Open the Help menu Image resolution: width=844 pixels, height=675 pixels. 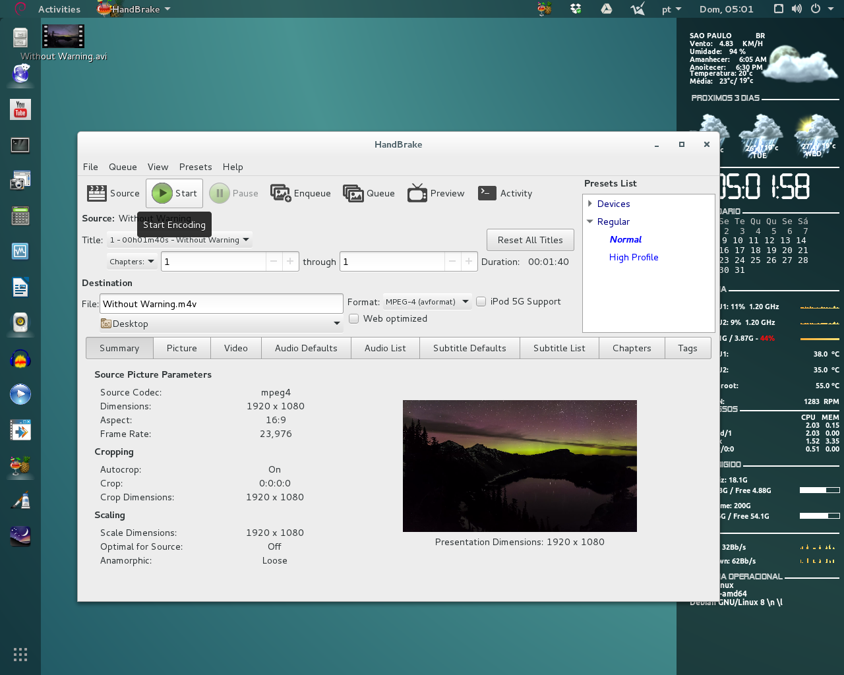click(233, 167)
